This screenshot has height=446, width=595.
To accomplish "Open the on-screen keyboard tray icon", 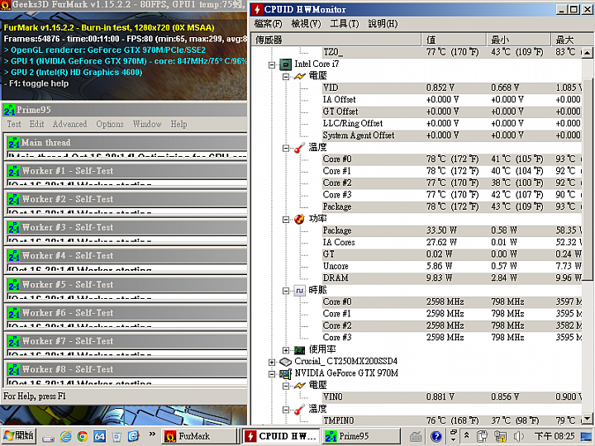I will click(x=416, y=437).
